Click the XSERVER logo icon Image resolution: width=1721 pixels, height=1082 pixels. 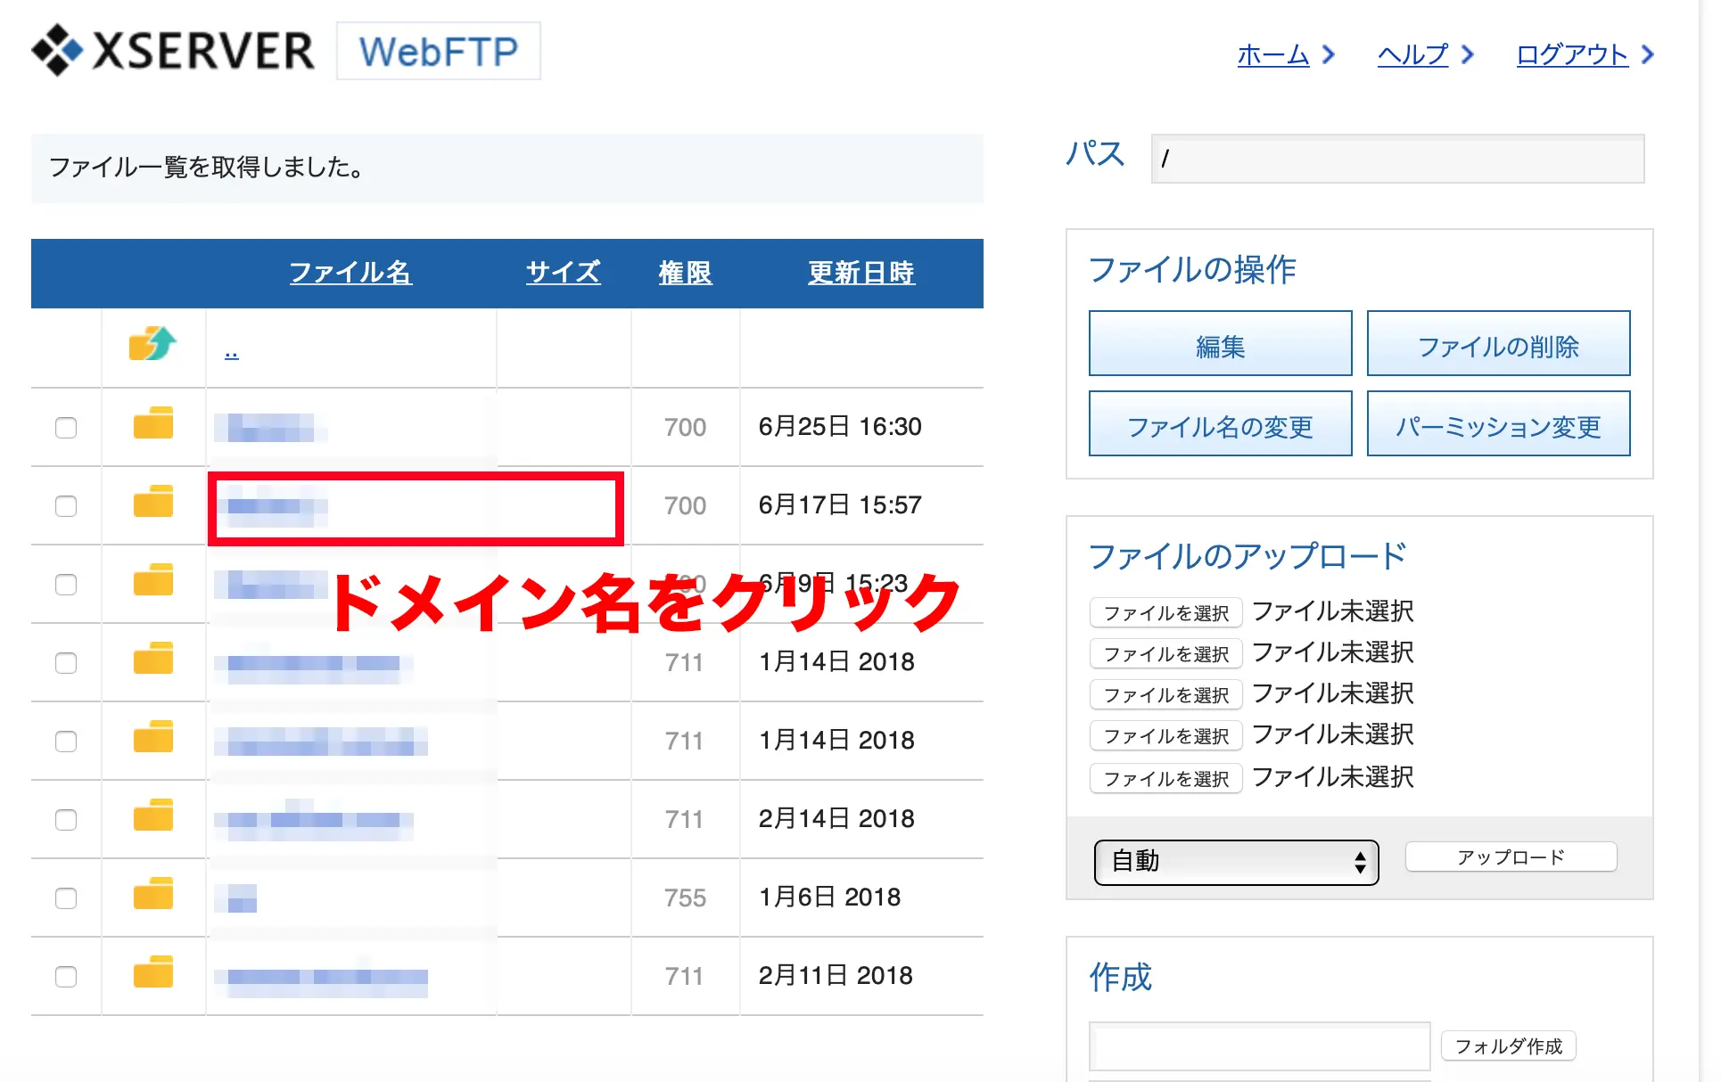57,50
